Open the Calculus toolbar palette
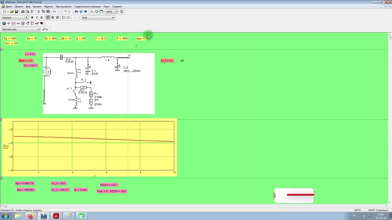 (23, 23)
